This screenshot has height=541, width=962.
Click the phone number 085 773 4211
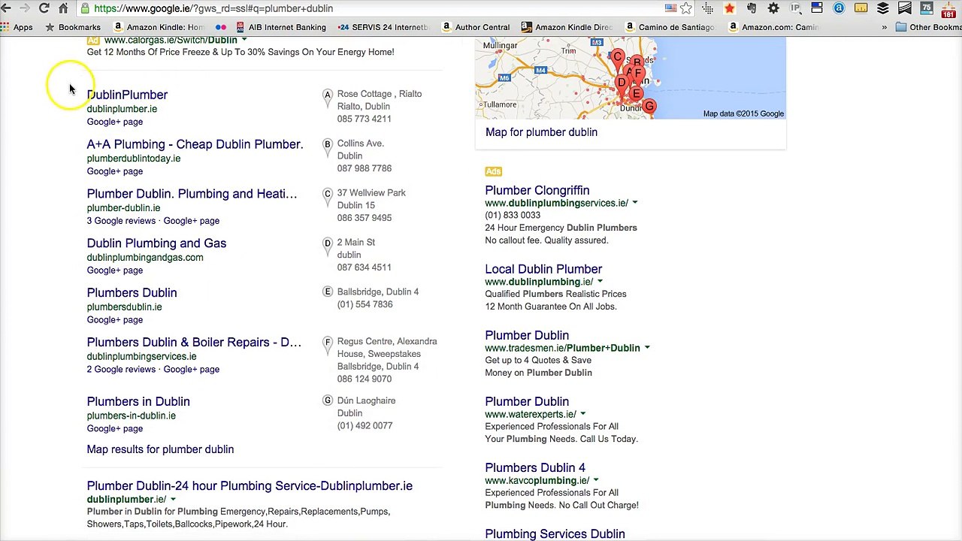pyautogui.click(x=364, y=119)
